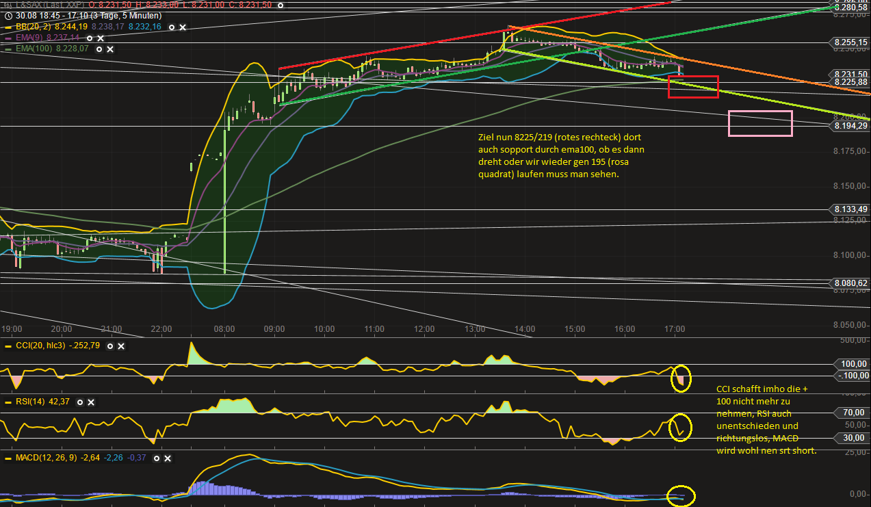Click the CCI value -.252,79
The width and height of the screenshot is (871, 507).
[84, 346]
